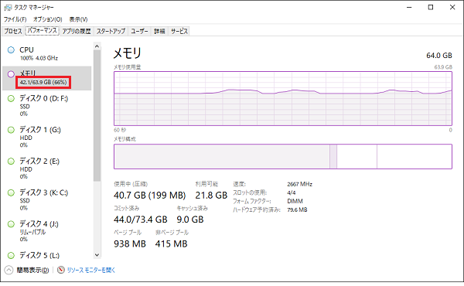
Task: Select ディスク 4 (J:) removable entry
Action: (46, 231)
